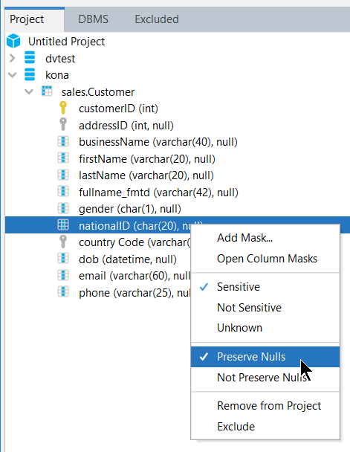Click the gray key icon for country Code
Image resolution: width=350 pixels, height=452 pixels.
coord(63,242)
